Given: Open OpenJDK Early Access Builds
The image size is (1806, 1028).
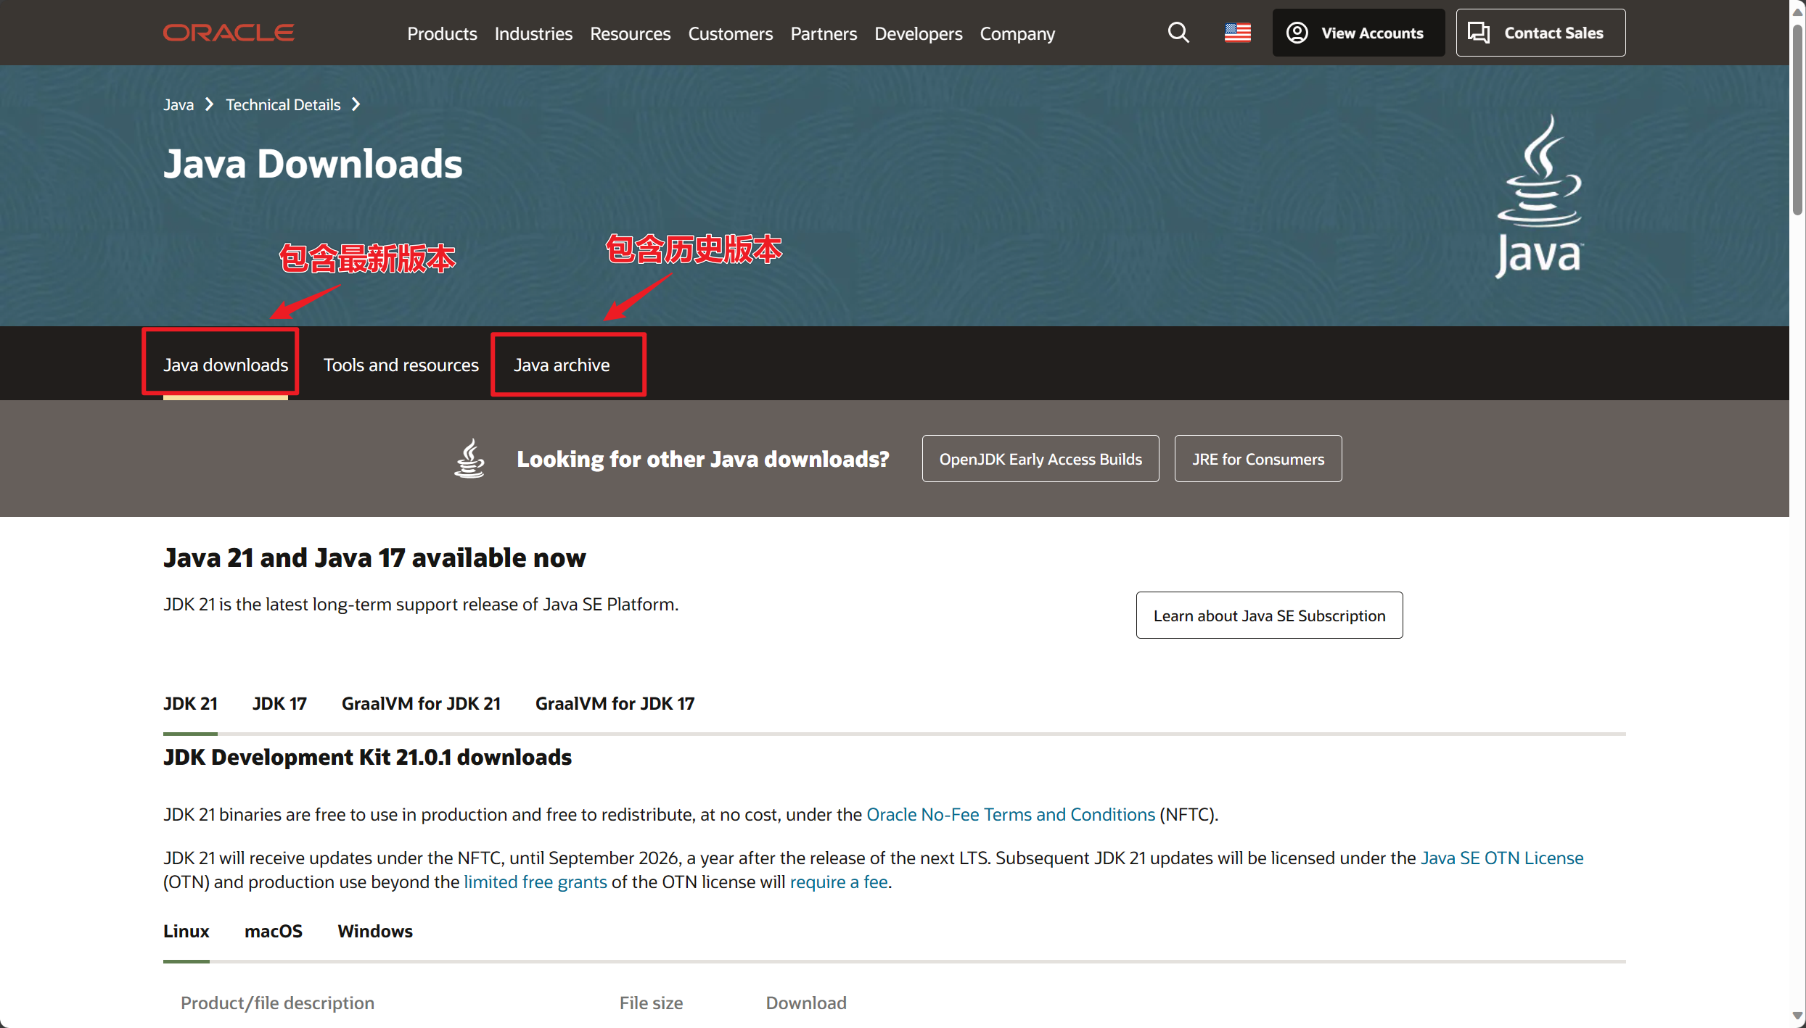Looking at the screenshot, I should click(x=1040, y=459).
